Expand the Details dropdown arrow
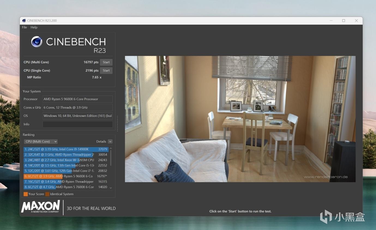376x230 pixels. tap(110, 141)
